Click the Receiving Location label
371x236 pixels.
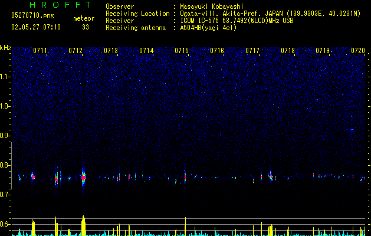[137, 14]
